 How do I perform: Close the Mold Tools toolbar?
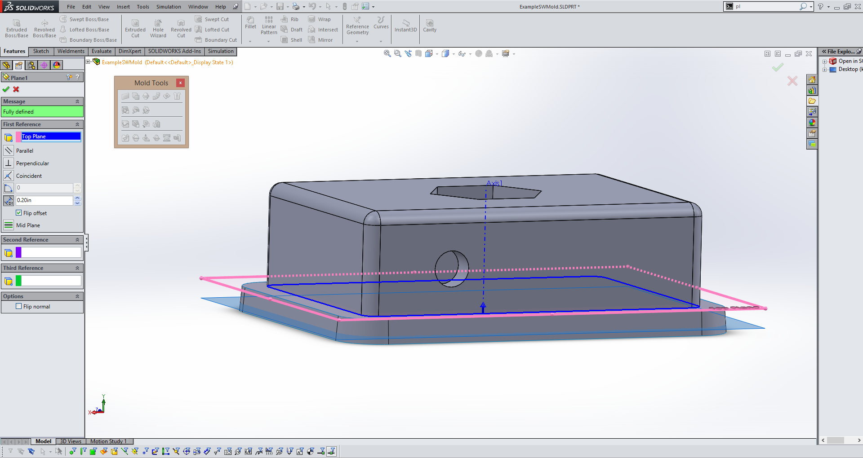tap(180, 83)
